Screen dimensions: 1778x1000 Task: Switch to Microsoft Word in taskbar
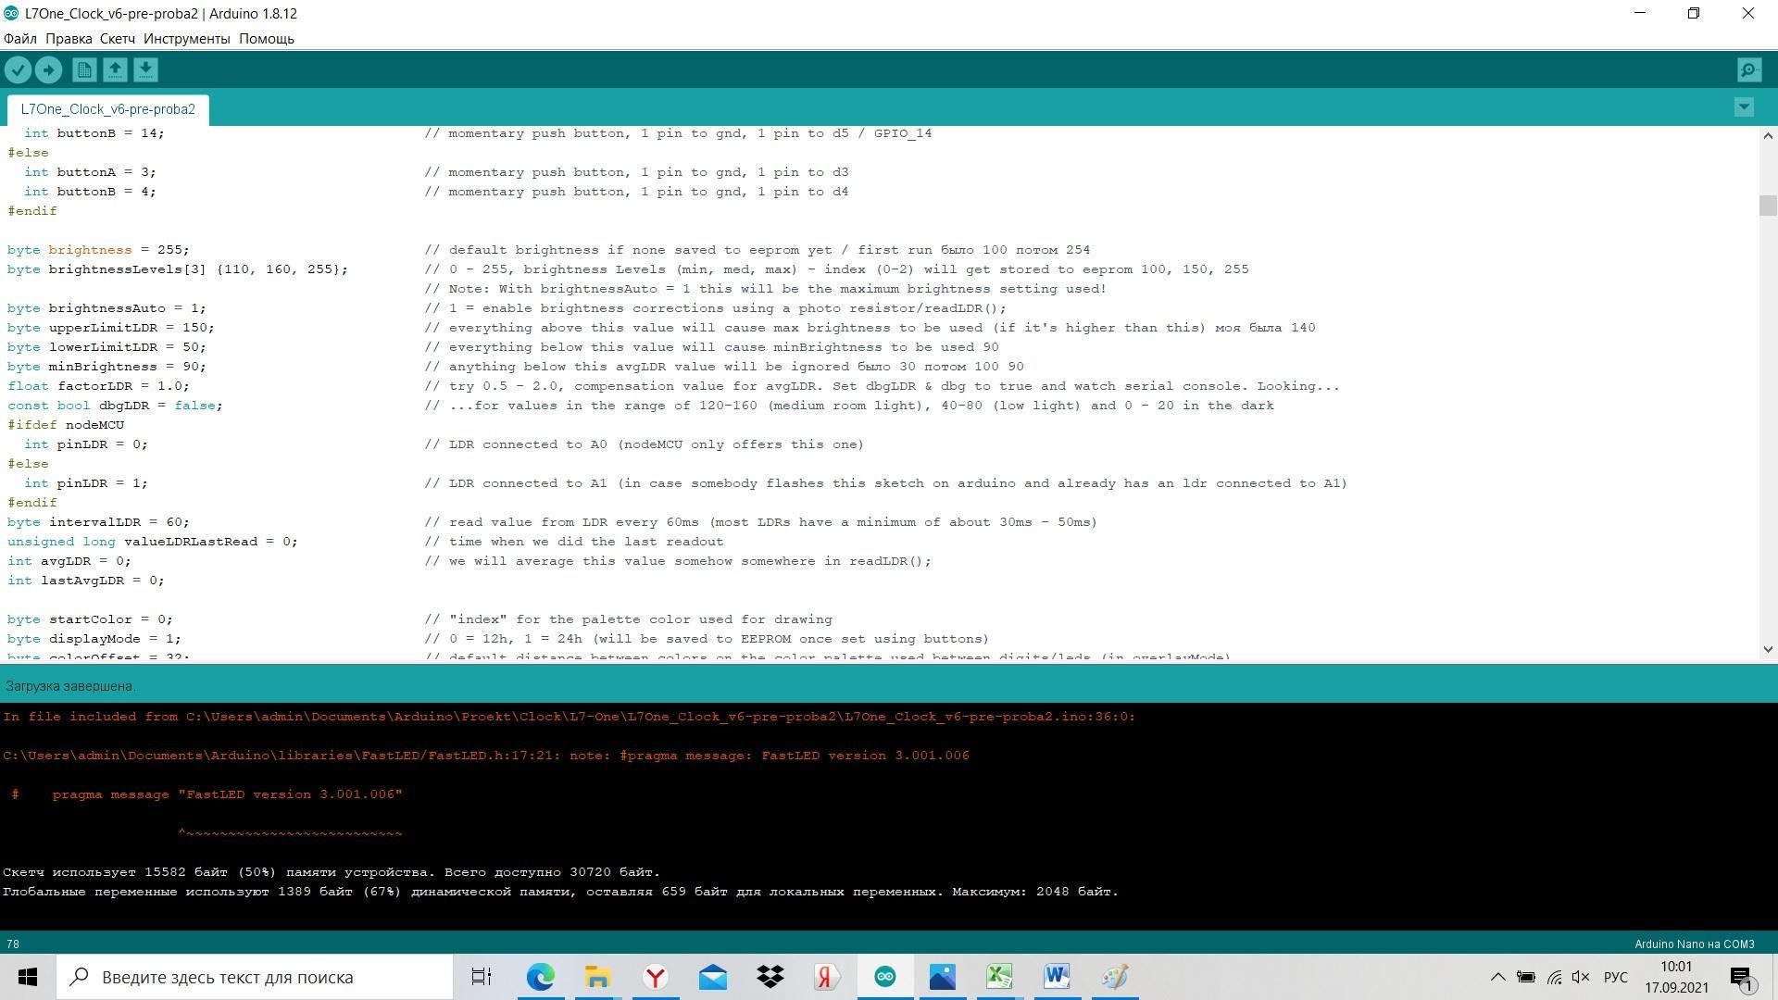point(1057,977)
